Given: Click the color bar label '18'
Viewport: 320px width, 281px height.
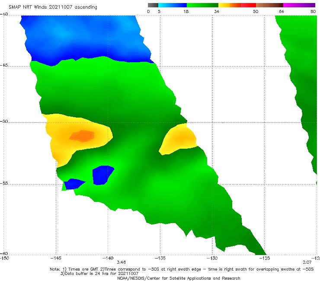Looking at the screenshot, I should [x=186, y=12].
